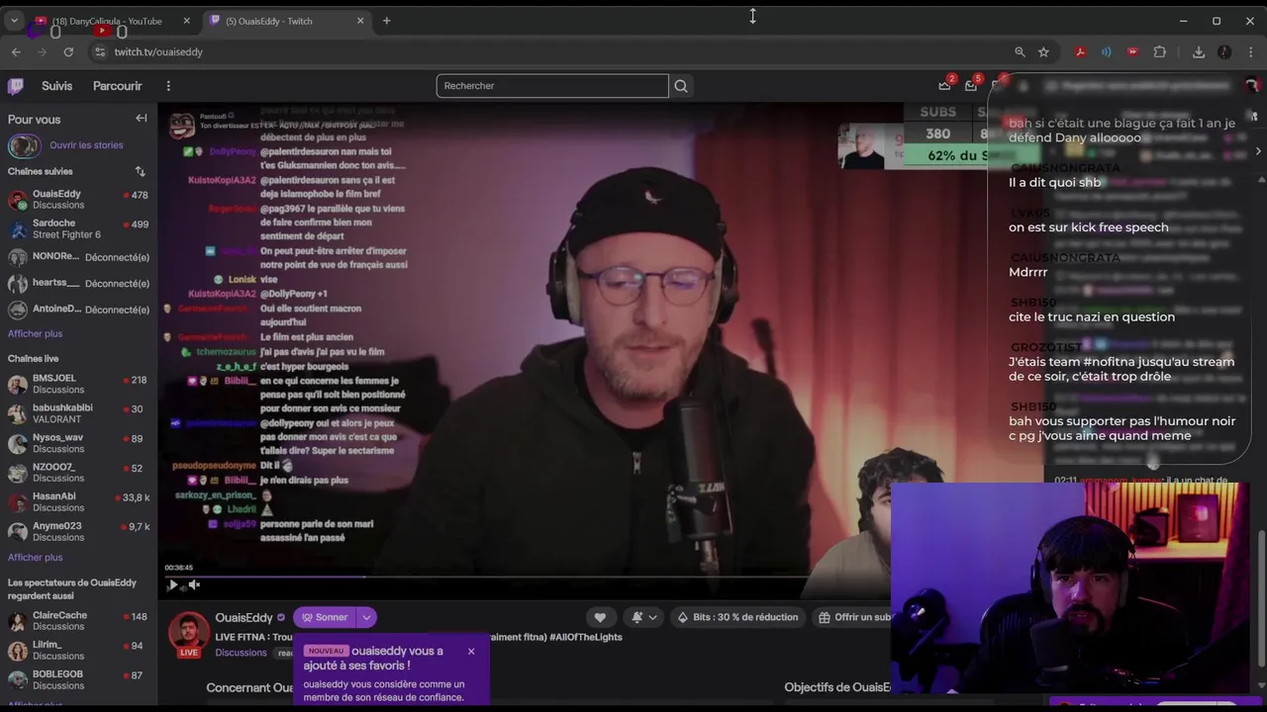1267x712 pixels.
Task: Open the Adobe Acrobat extension icon
Action: [x=1081, y=51]
